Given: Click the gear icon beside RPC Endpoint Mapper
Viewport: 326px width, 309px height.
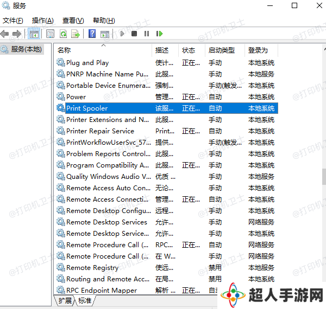Looking at the screenshot, I should tap(61, 290).
